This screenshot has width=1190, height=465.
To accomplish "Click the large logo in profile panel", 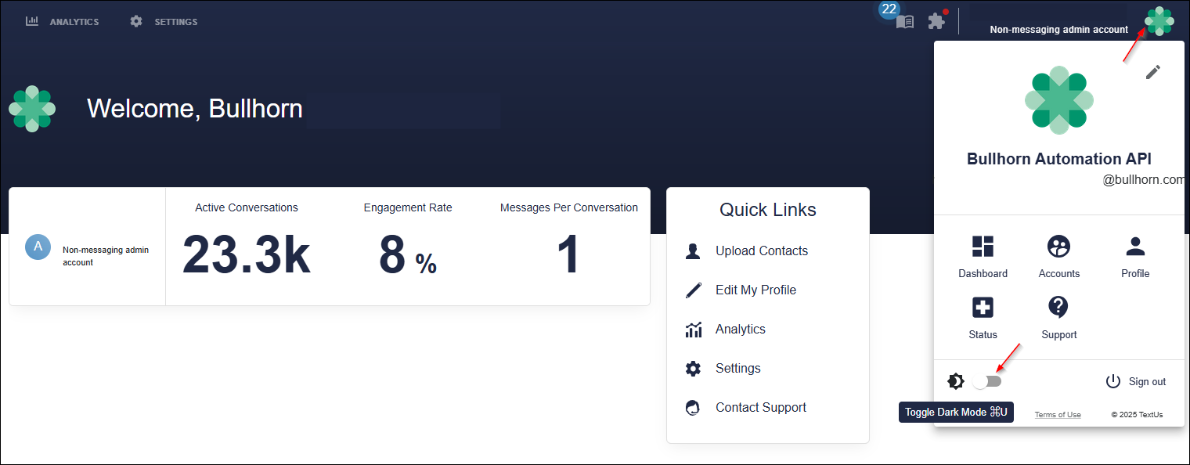I will [1058, 100].
